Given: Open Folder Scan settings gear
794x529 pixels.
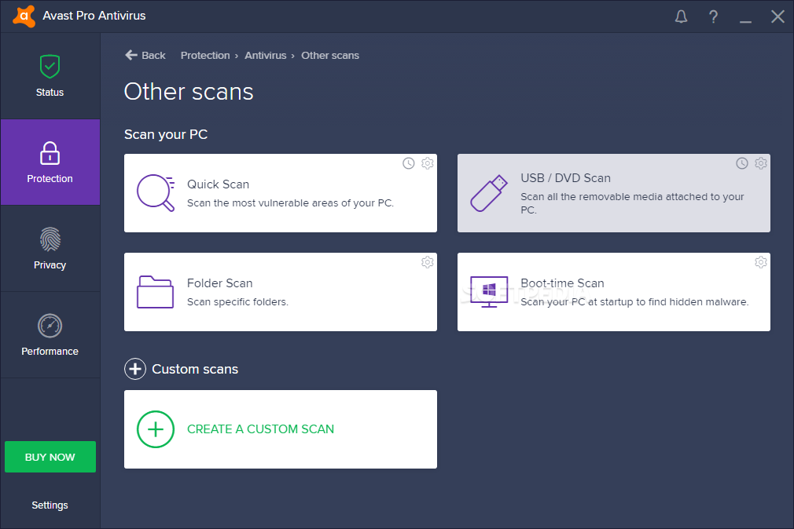Looking at the screenshot, I should [428, 262].
